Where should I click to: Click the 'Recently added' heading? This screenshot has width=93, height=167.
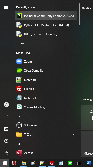click(26, 7)
